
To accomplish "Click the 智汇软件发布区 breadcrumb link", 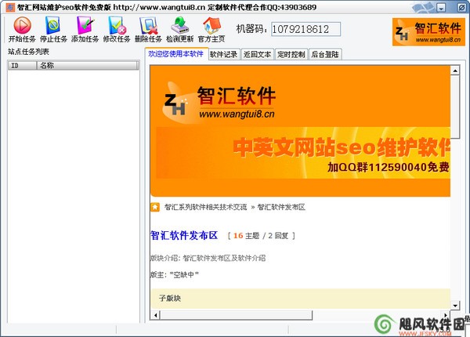I will (281, 207).
